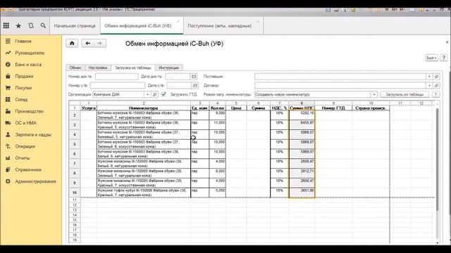Image resolution: width=451 pixels, height=253 pixels.
Task: Open Поставщик record with link icon
Action: [x=436, y=77]
